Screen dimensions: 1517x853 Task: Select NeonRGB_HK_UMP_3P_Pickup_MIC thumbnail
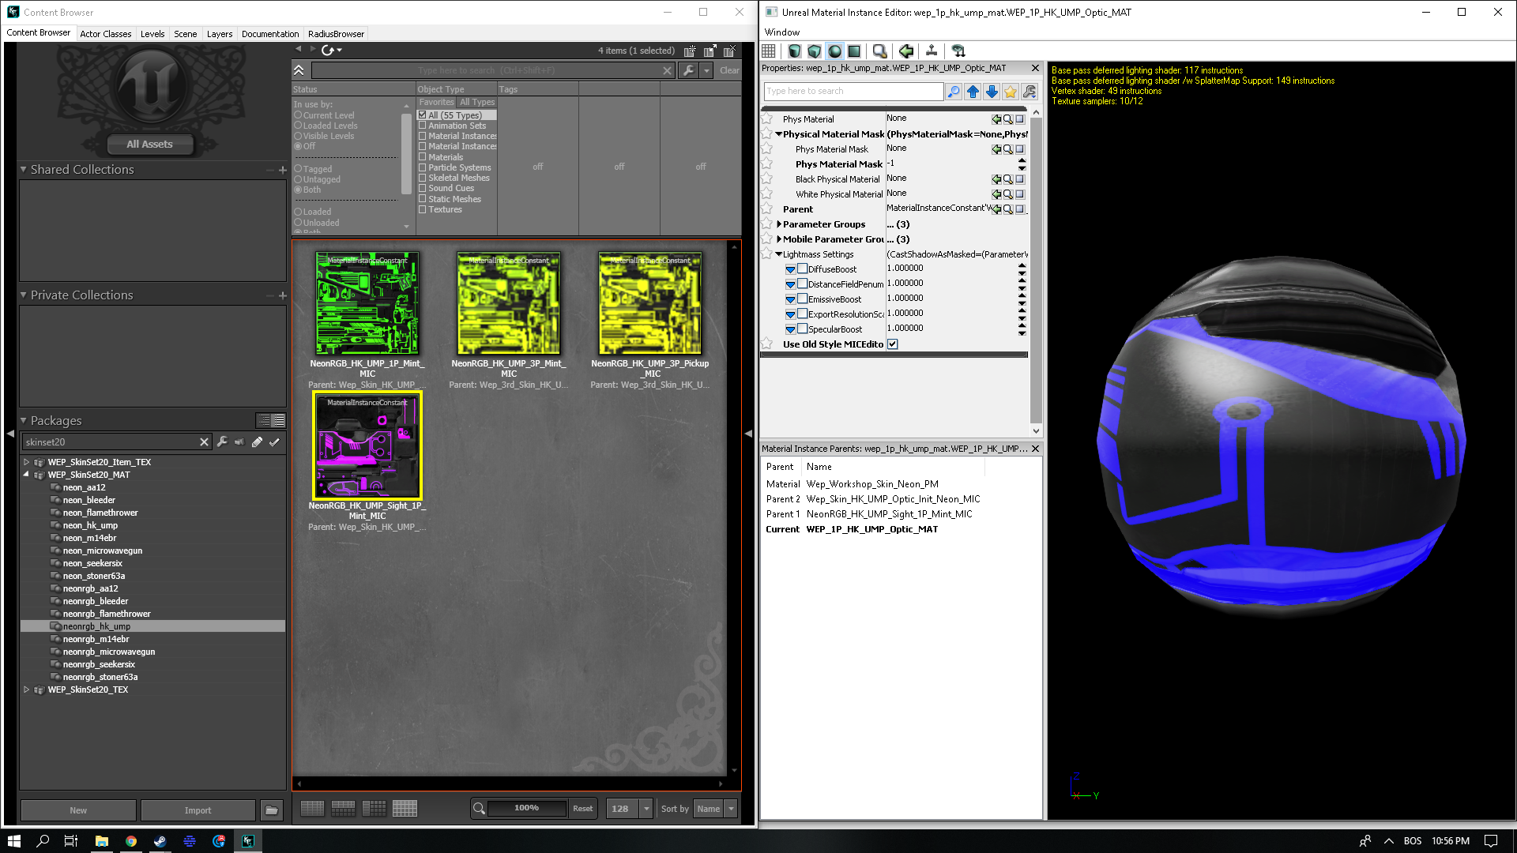tap(649, 304)
